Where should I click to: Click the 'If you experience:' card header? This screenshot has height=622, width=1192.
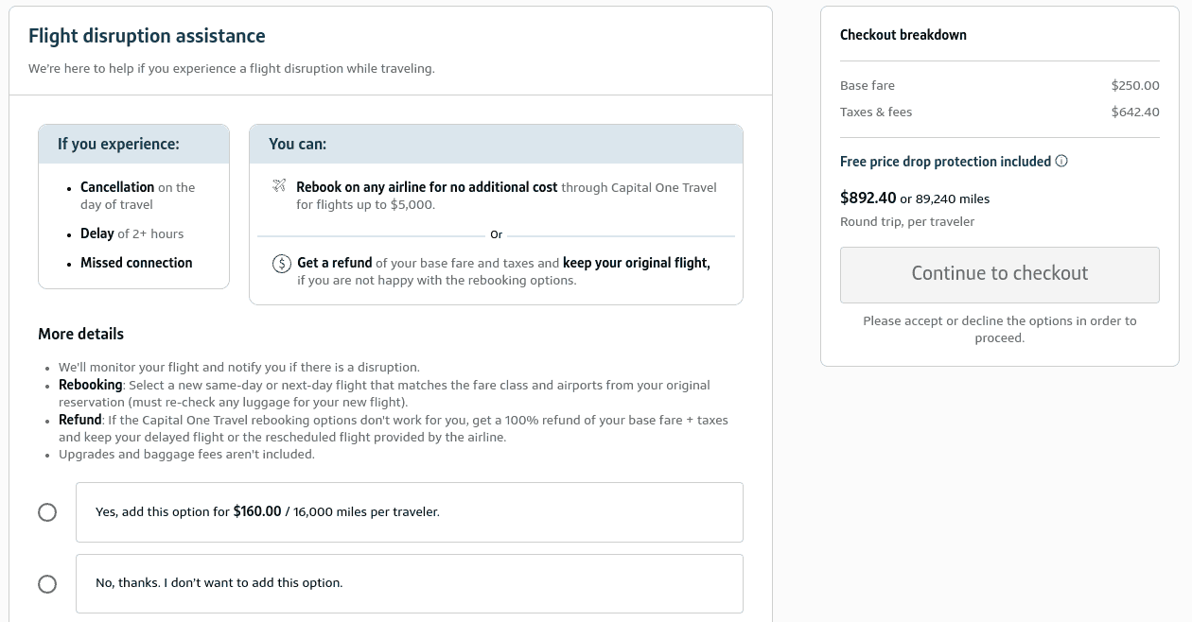point(134,144)
